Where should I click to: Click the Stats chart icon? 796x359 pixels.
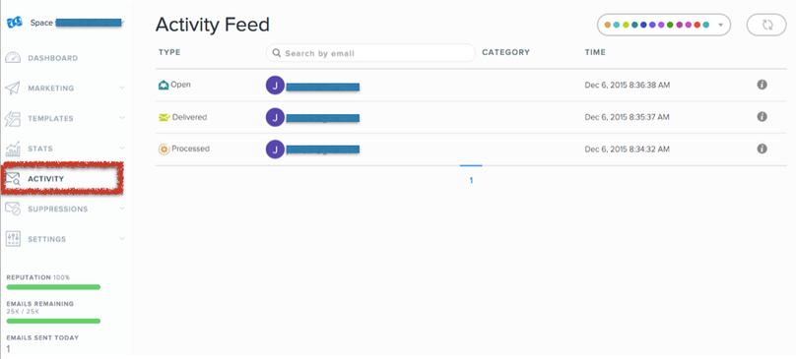tap(13, 149)
